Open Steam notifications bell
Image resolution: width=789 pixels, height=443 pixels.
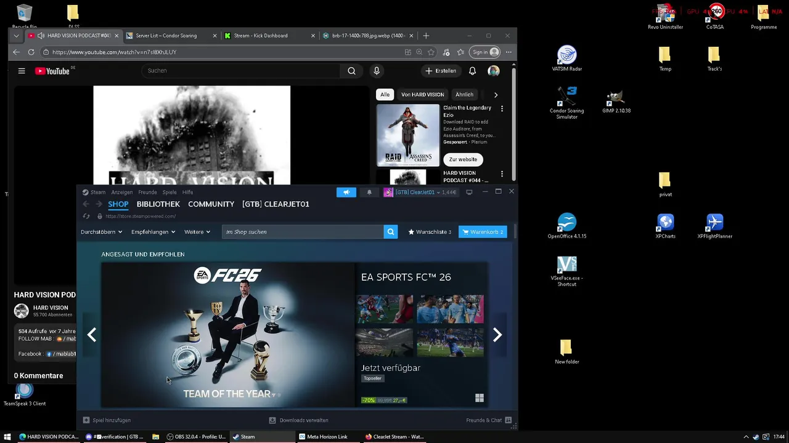pos(369,192)
